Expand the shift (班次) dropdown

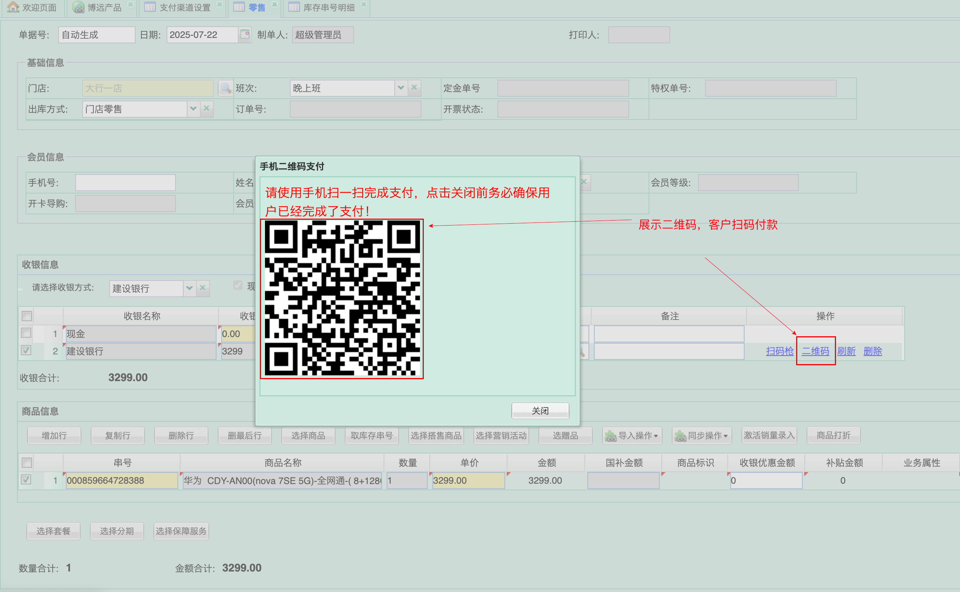click(401, 88)
